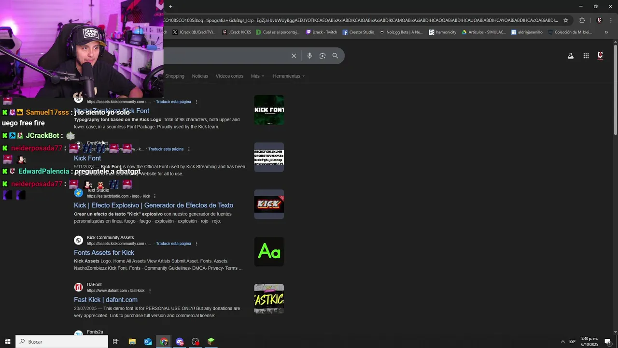
Task: Open a new browser tab
Action: click(x=170, y=7)
